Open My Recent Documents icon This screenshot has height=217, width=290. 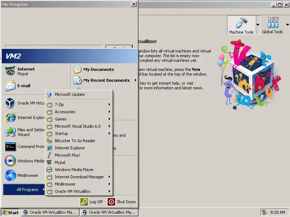pos(78,80)
